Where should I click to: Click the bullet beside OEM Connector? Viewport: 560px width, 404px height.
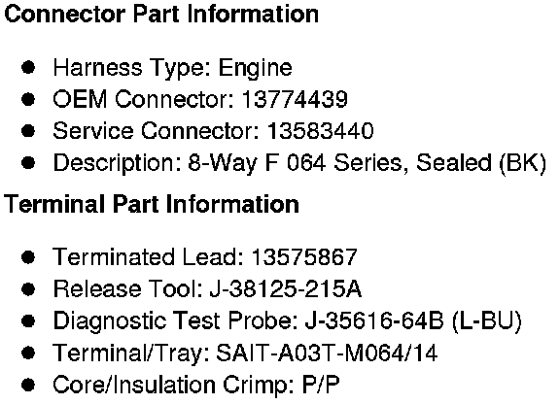coord(28,99)
